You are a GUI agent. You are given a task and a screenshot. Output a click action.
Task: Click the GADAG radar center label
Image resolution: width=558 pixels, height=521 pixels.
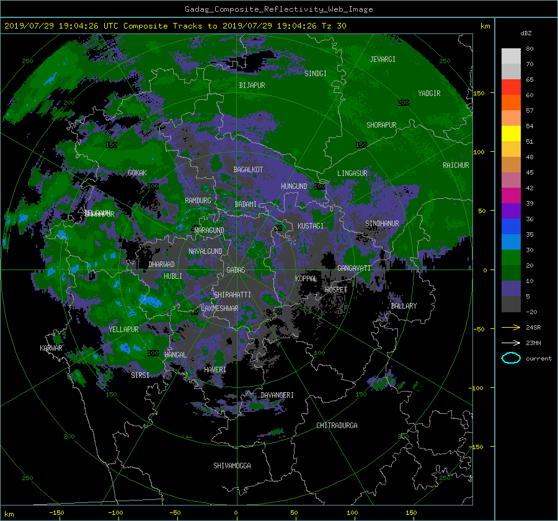click(x=236, y=270)
